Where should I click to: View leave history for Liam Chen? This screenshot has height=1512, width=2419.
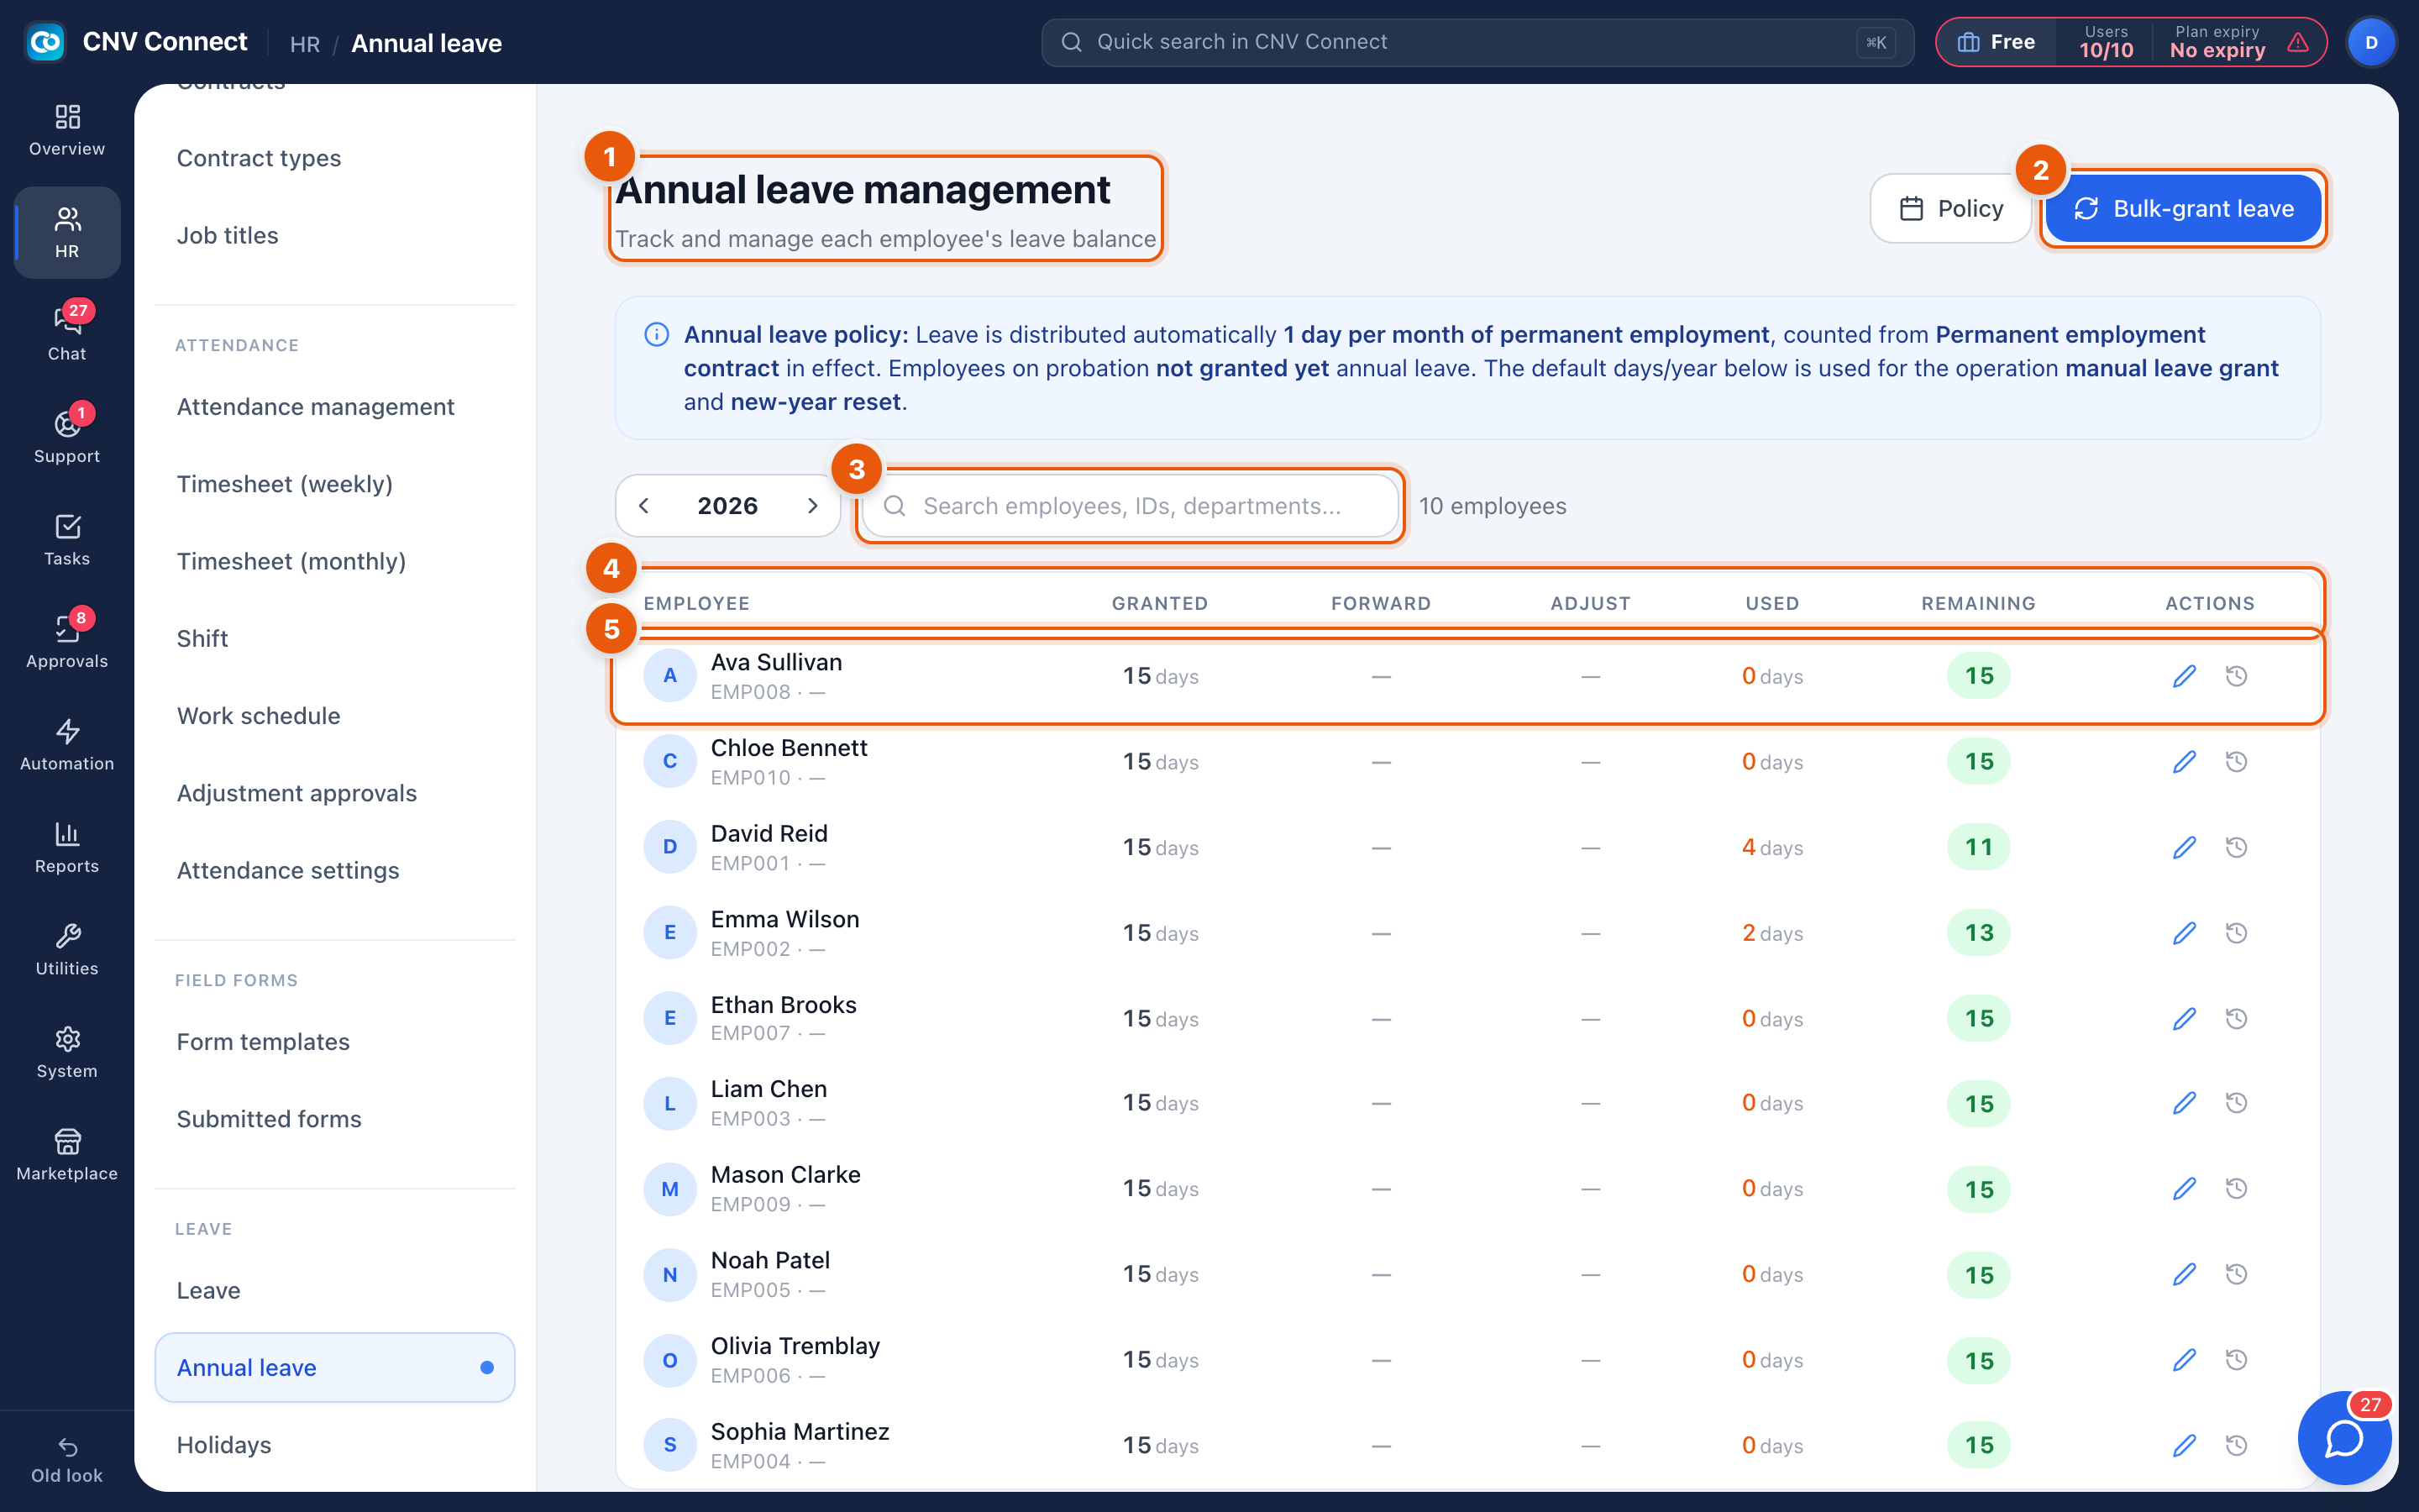pyautogui.click(x=2237, y=1103)
